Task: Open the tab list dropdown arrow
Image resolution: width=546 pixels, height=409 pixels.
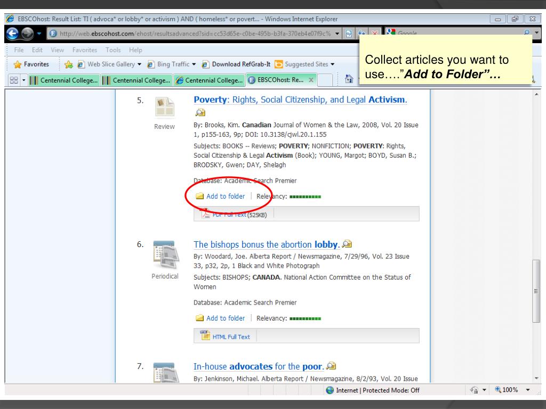Action: (x=23, y=80)
